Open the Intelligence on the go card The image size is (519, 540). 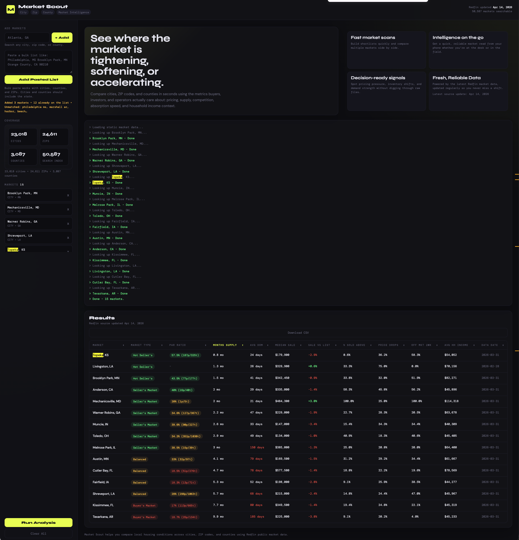point(468,50)
